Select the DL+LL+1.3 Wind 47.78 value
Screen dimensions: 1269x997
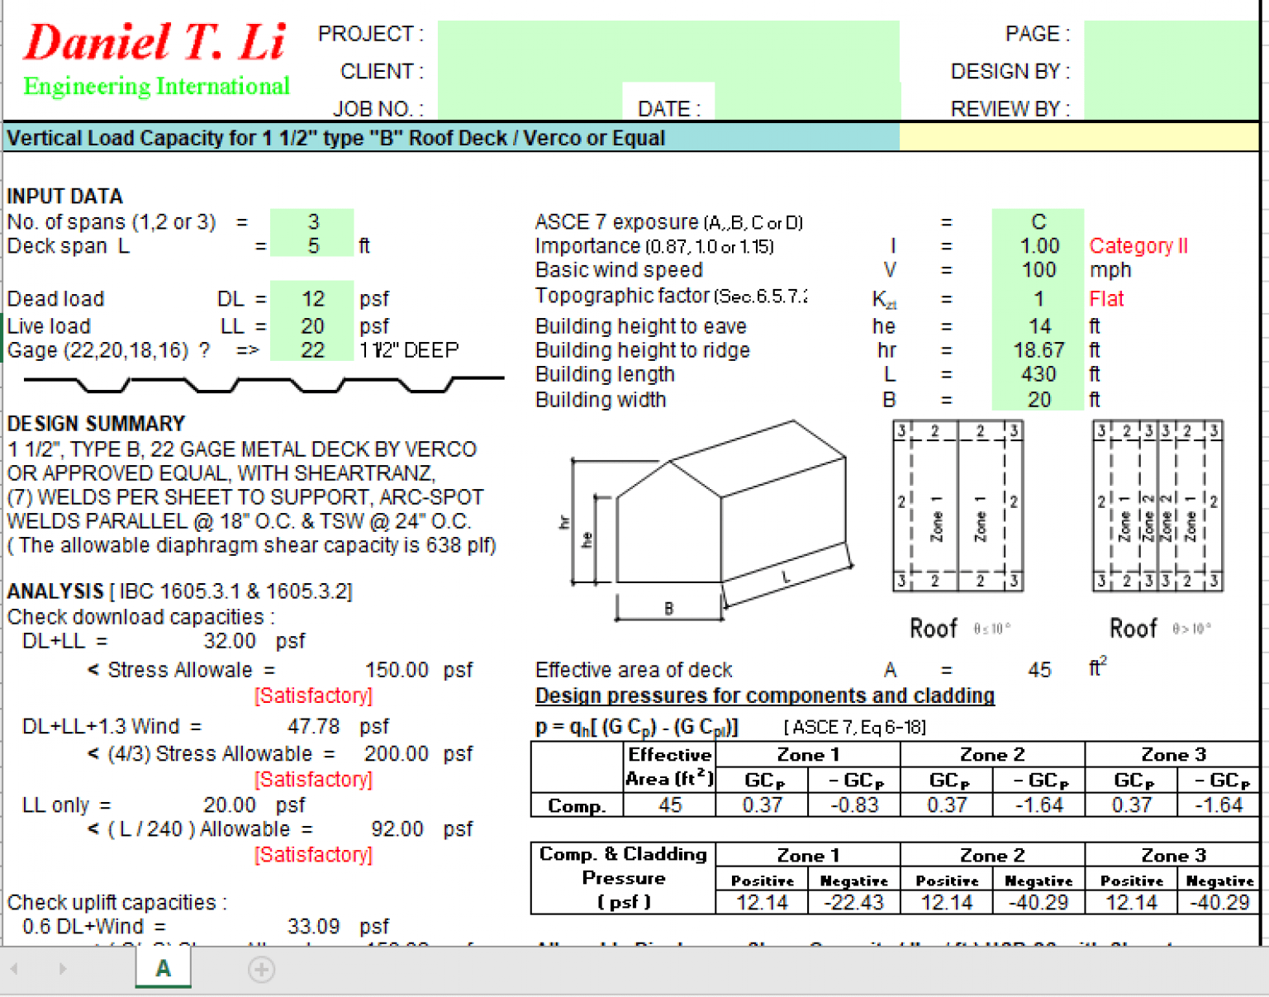(x=313, y=726)
